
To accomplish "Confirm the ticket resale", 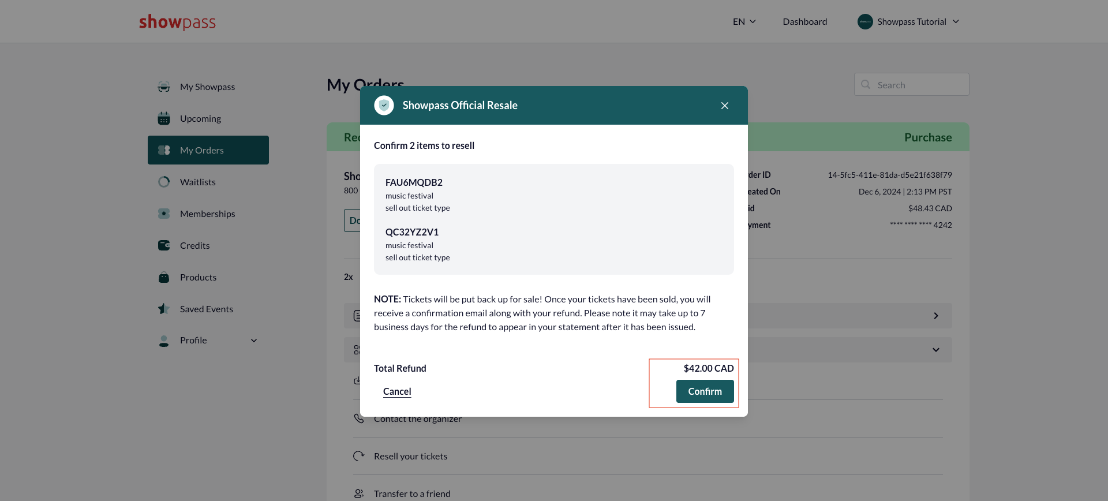I will tap(705, 391).
